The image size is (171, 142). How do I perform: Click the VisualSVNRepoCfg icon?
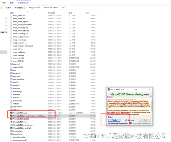[x=11, y=119]
